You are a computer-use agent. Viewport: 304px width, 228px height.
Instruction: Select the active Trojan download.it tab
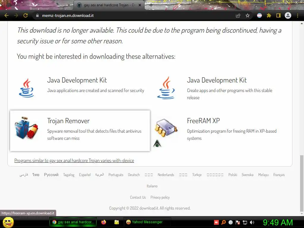109,5
